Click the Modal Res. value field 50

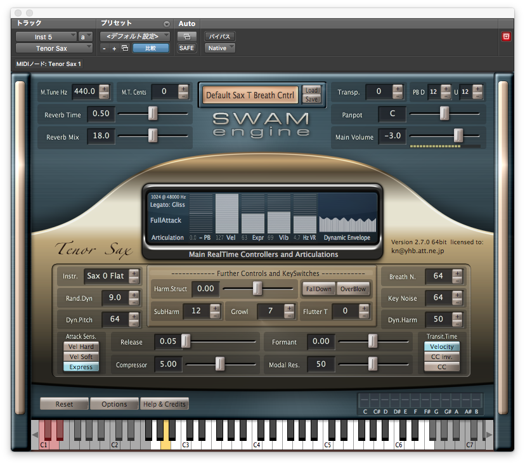(x=321, y=364)
